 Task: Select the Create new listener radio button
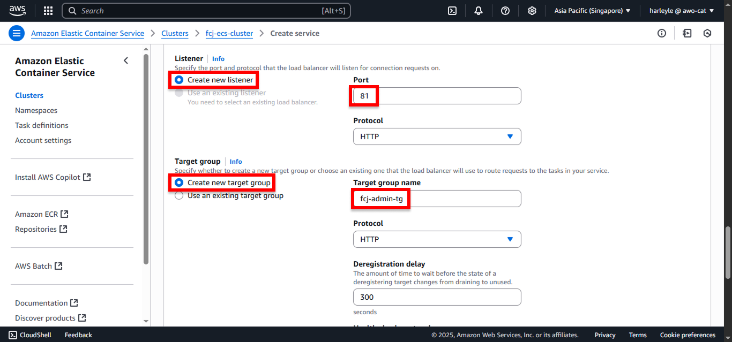tap(179, 80)
